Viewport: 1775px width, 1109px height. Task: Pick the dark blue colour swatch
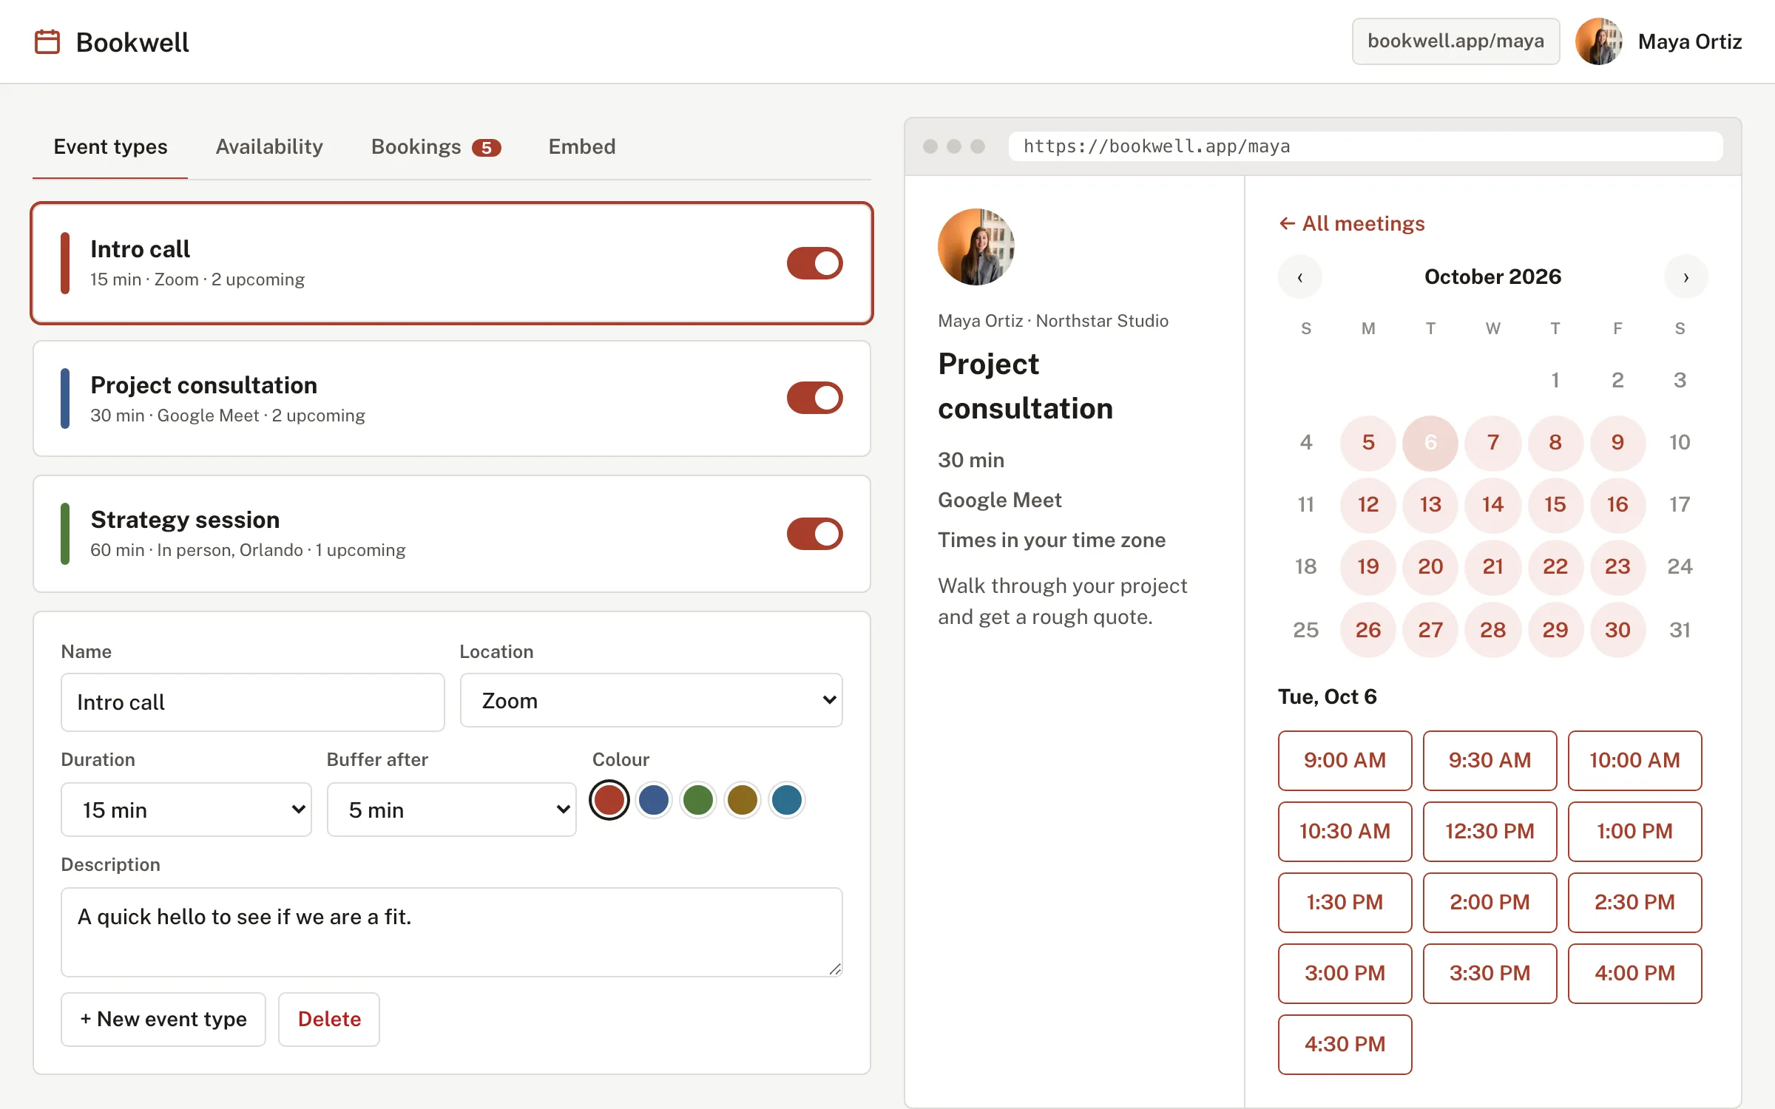pos(654,800)
